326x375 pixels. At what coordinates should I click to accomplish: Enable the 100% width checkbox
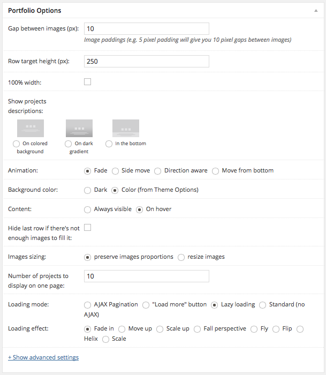click(x=88, y=82)
